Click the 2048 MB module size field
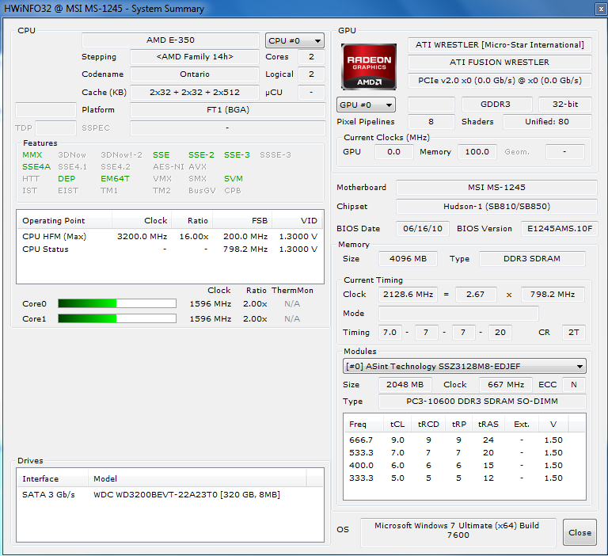The width and height of the screenshot is (608, 556). click(x=405, y=384)
